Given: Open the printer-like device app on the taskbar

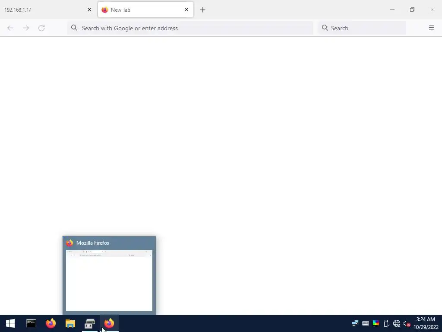Looking at the screenshot, I should (90, 323).
